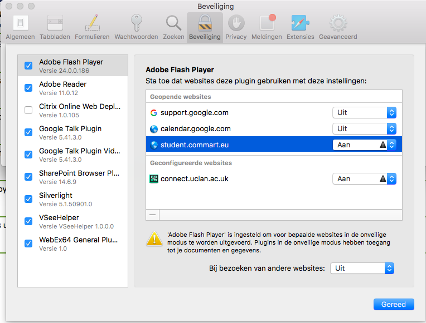426x323 pixels.
Task: Uncheck the Google Talk Plugin checkbox
Action: (x=28, y=132)
